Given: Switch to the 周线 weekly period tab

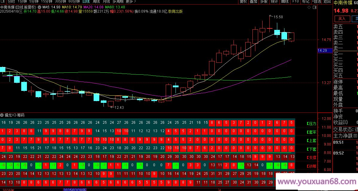Looking at the screenshot, I should click(96, 1).
